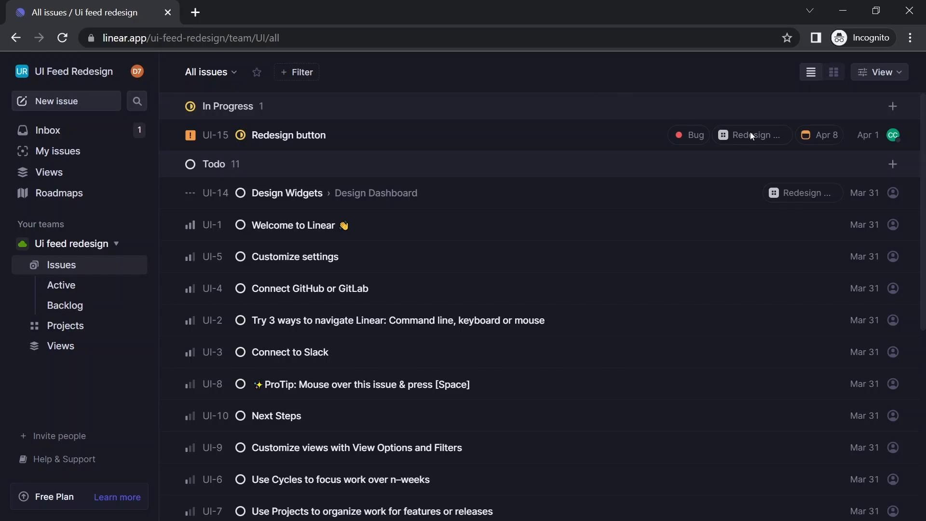Add issue to In Progress with plus icon
The width and height of the screenshot is (926, 521).
(893, 107)
